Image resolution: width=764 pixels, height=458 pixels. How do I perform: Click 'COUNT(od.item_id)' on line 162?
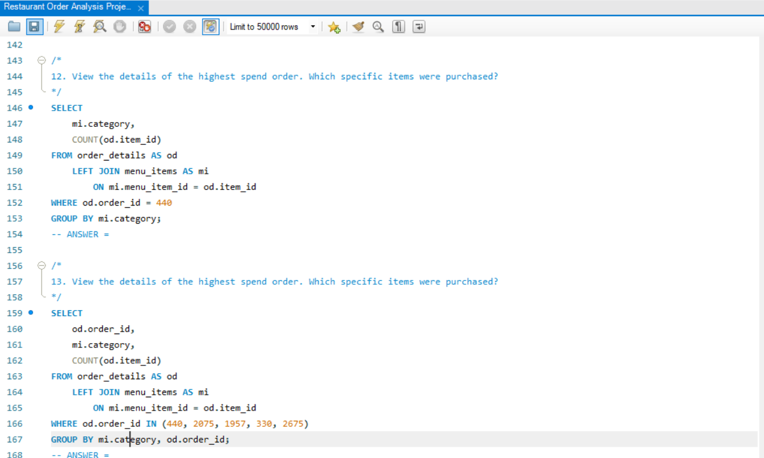pyautogui.click(x=117, y=361)
